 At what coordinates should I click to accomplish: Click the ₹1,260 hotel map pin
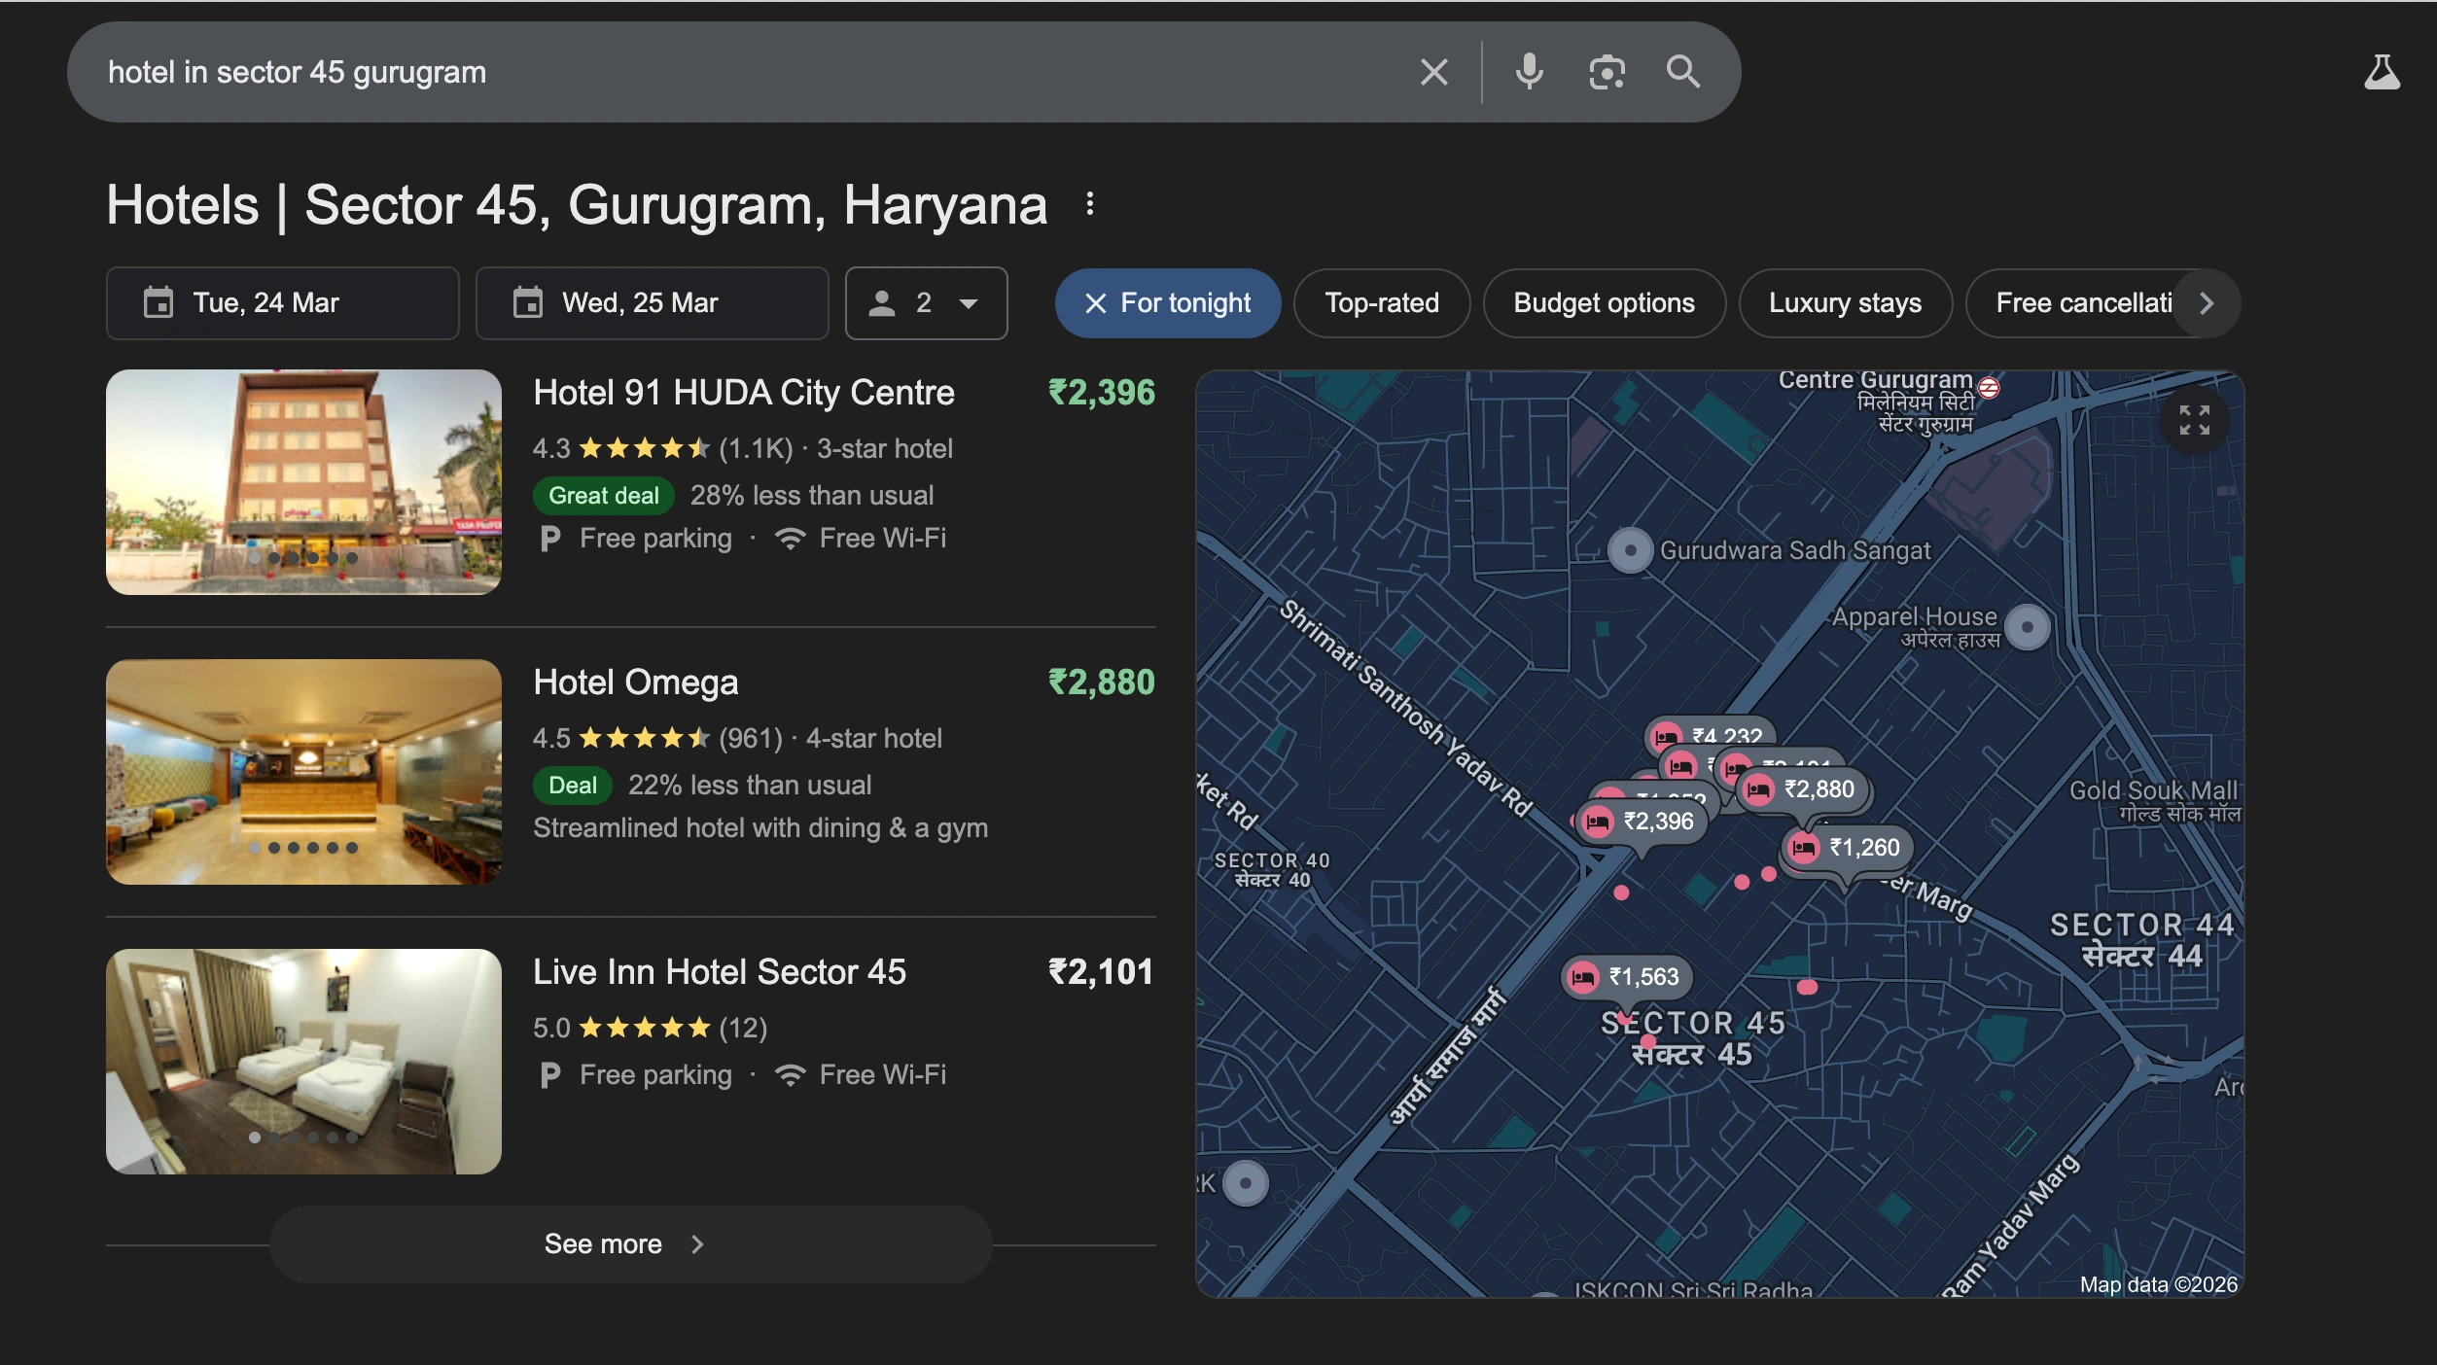(x=1848, y=848)
